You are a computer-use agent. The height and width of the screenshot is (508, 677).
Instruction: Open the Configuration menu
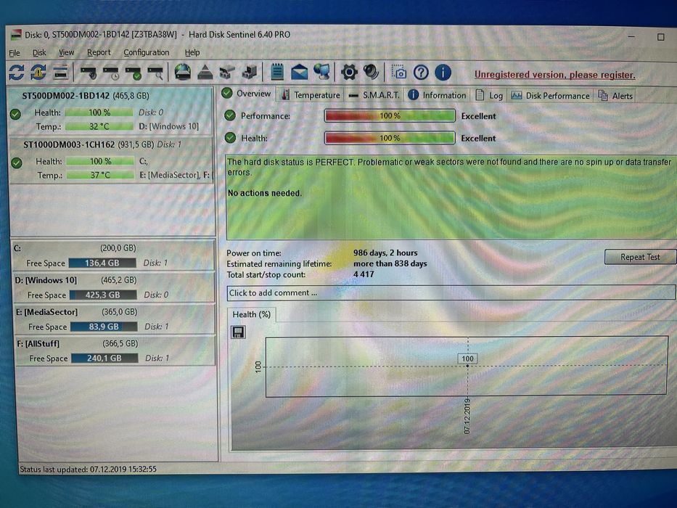(147, 52)
